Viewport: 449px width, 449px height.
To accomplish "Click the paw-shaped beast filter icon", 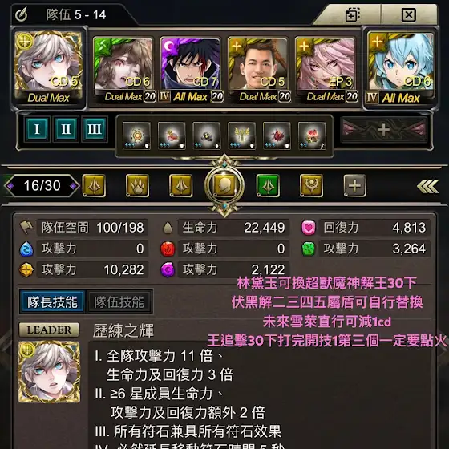I will [137, 186].
